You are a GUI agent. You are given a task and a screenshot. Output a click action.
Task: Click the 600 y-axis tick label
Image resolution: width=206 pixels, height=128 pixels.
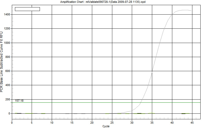coord(8,71)
